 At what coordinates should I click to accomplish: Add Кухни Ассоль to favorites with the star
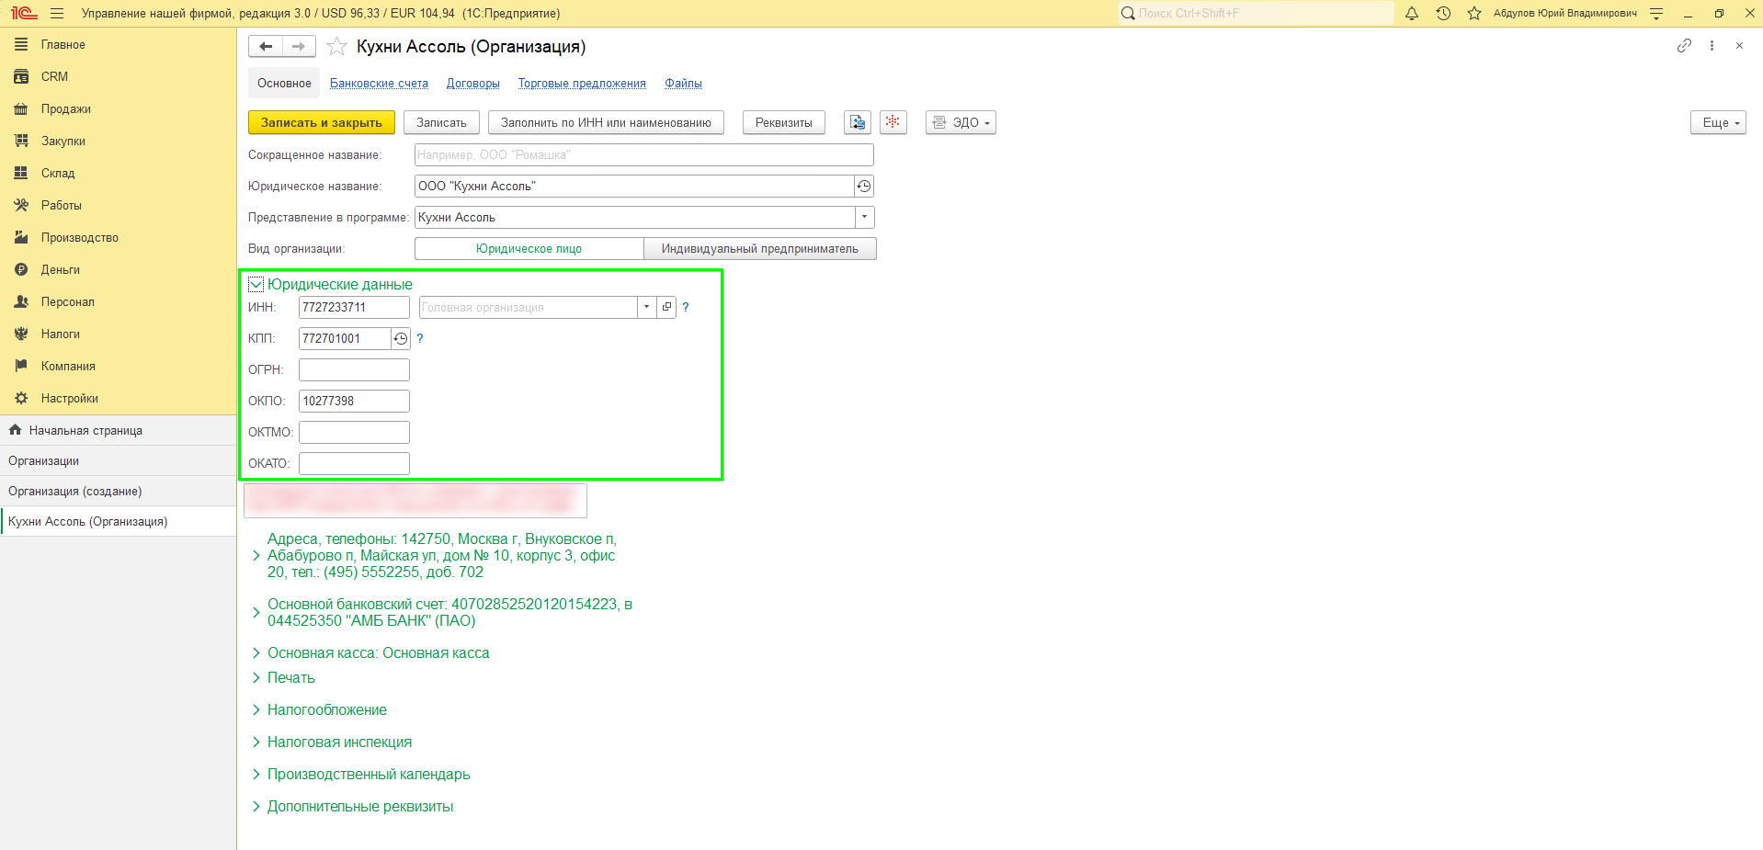click(336, 47)
